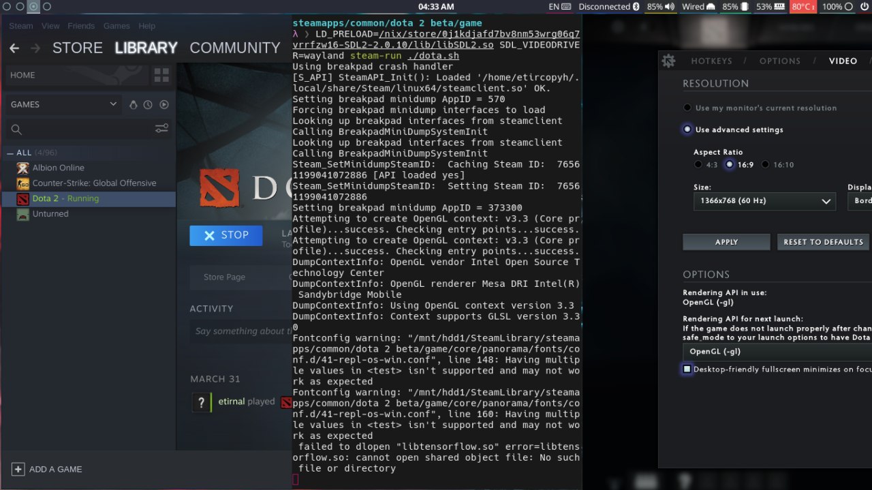This screenshot has height=490, width=872.
Task: Click APPLY video settings button
Action: [726, 242]
